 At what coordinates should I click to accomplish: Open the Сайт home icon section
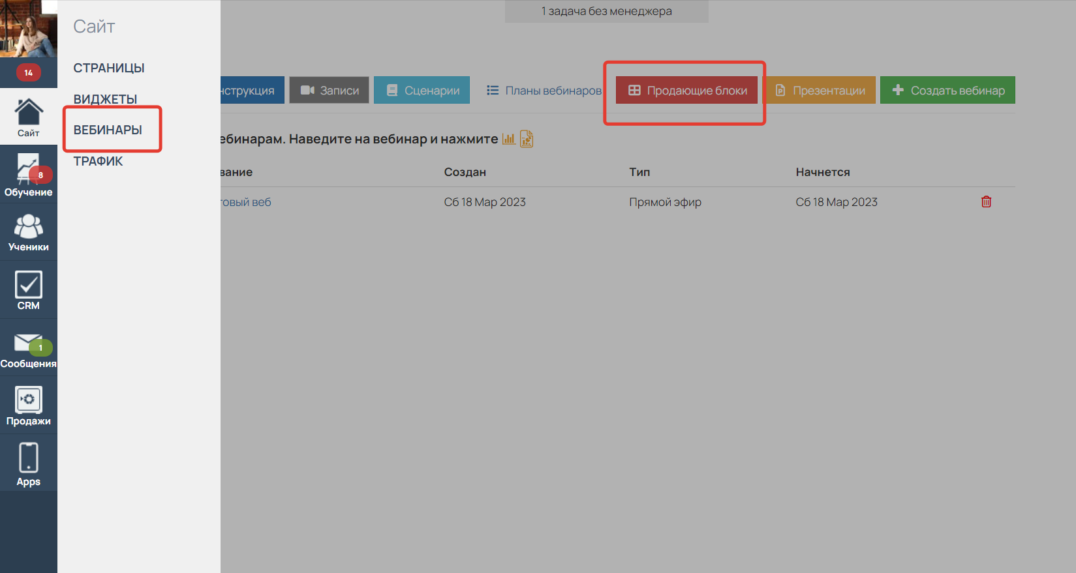(28, 117)
